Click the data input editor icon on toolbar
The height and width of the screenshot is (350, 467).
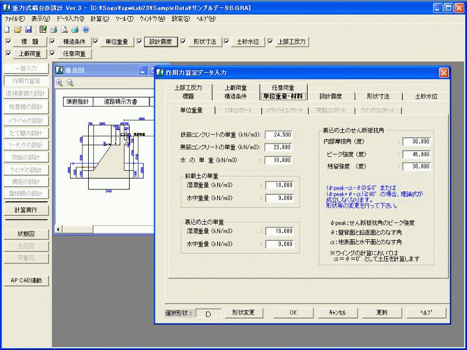pyautogui.click(x=43, y=30)
